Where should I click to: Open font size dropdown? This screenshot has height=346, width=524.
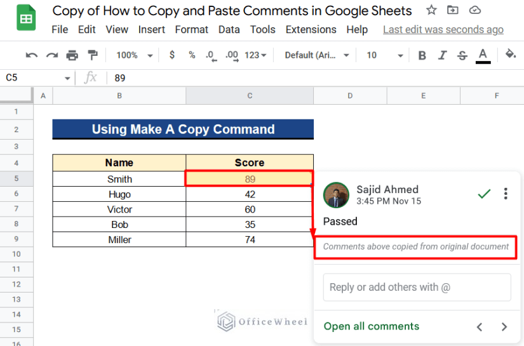pos(385,55)
